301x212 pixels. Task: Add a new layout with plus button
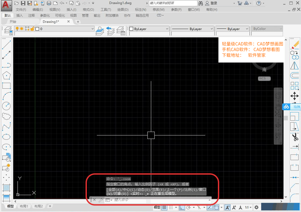click(50, 206)
